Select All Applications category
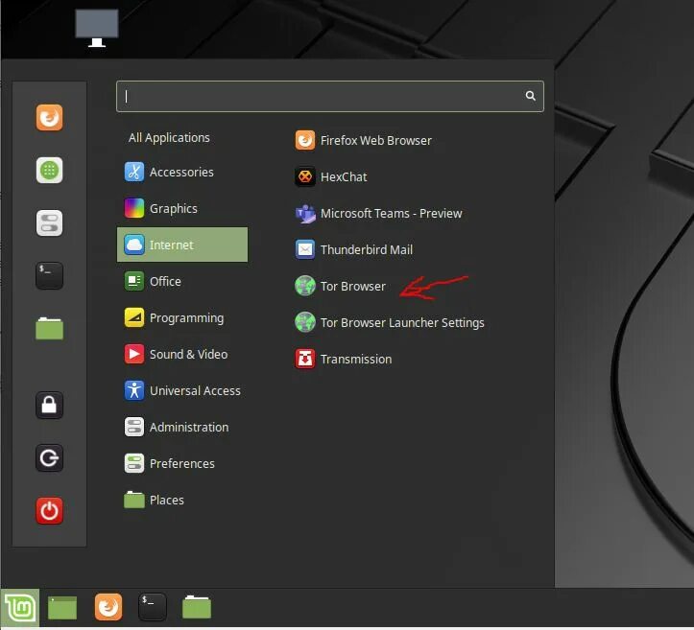 click(x=169, y=137)
